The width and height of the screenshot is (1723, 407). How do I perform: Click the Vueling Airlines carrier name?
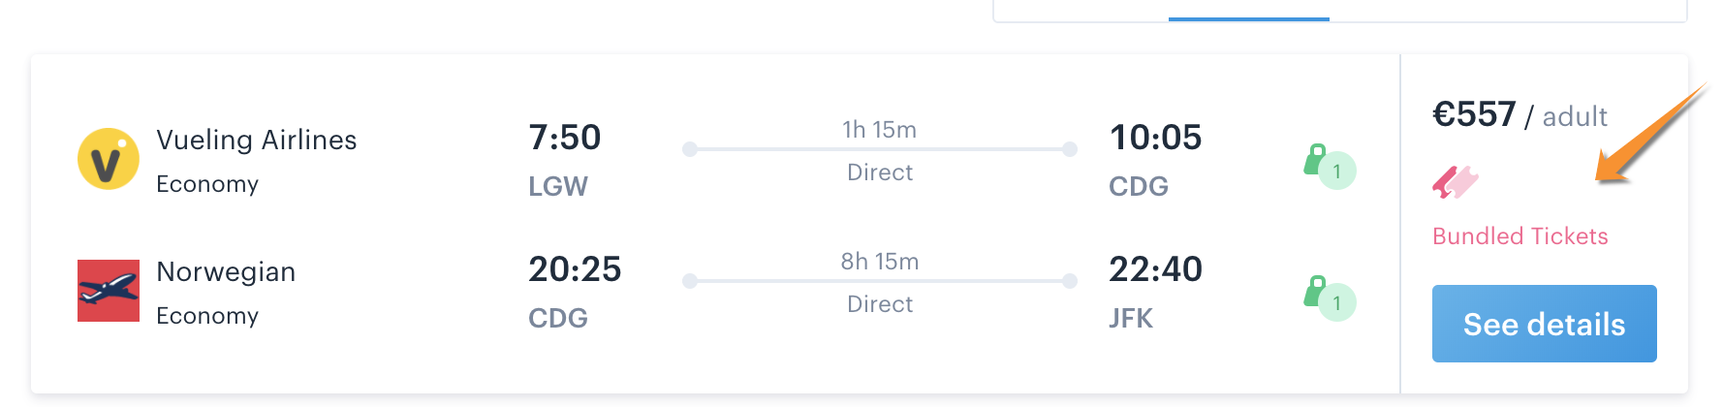point(257,141)
